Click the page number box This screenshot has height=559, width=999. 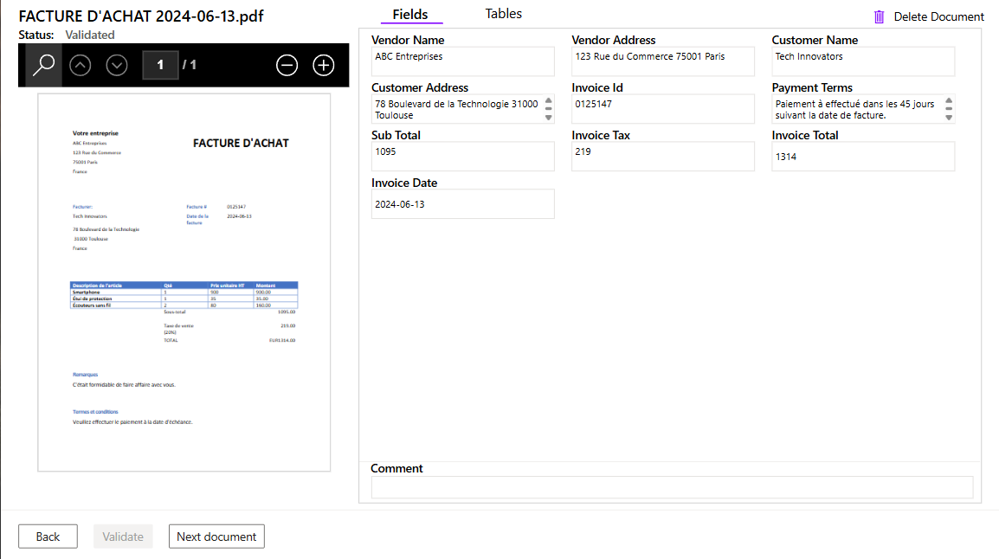tap(160, 65)
